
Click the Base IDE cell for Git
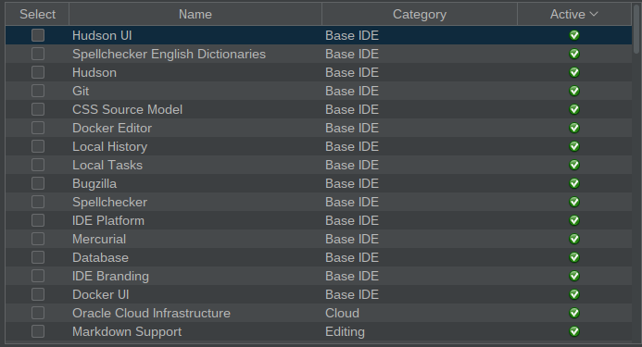click(x=352, y=91)
